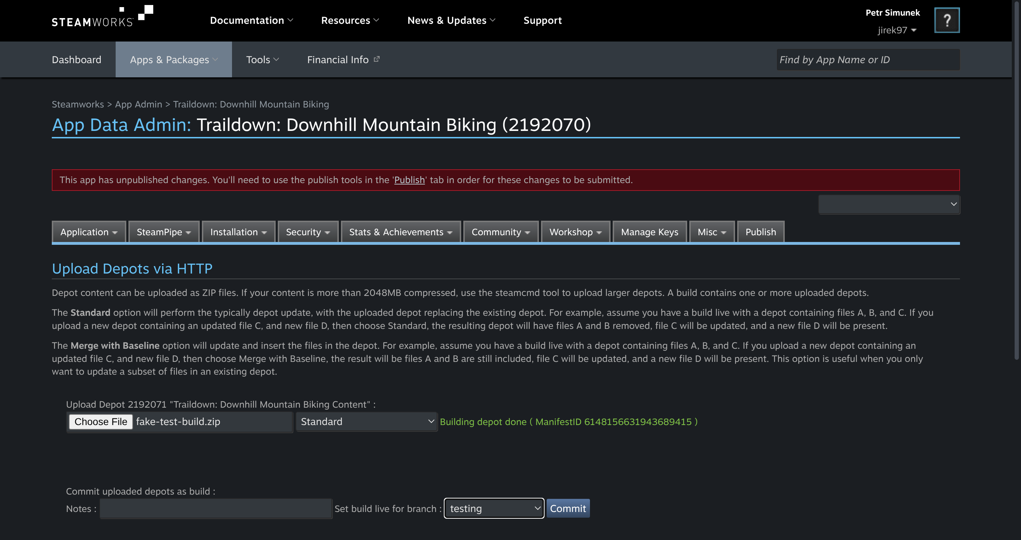Image resolution: width=1021 pixels, height=540 pixels.
Task: Open the Standard upload mode dropdown
Action: [366, 422]
